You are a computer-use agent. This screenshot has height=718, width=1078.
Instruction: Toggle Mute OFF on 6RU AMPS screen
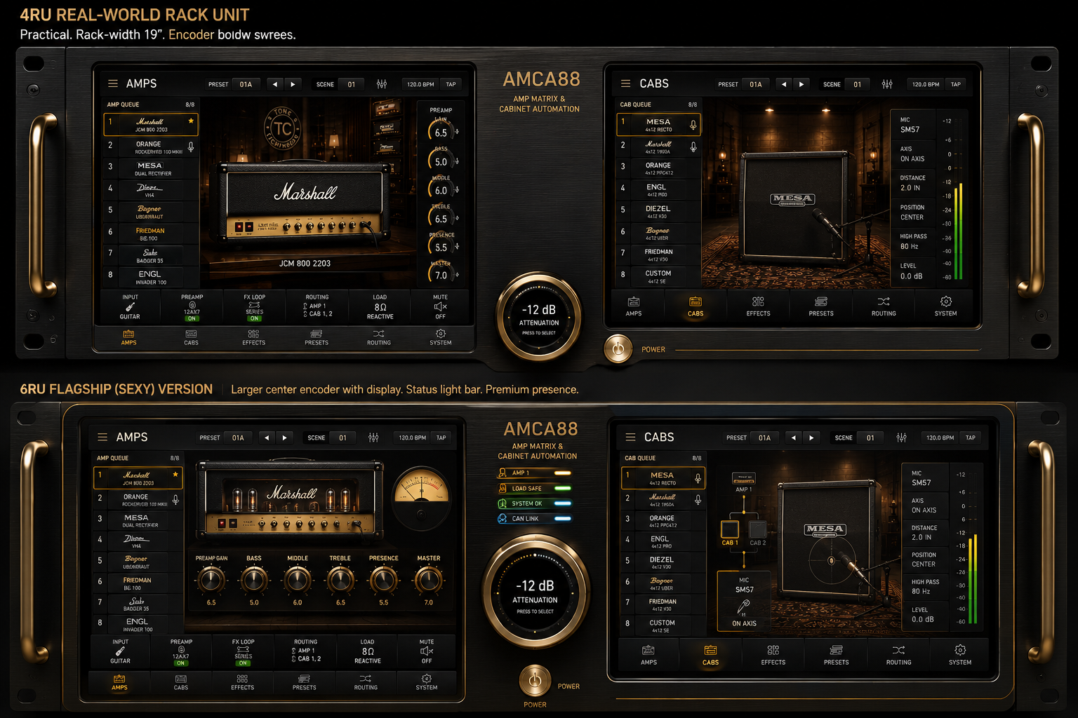pyautogui.click(x=427, y=651)
